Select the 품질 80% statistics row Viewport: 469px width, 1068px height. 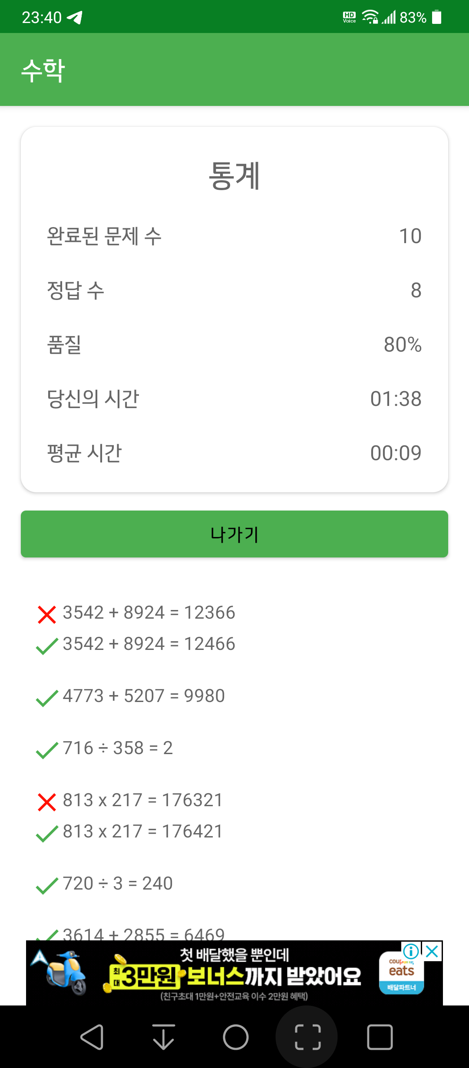click(x=234, y=345)
